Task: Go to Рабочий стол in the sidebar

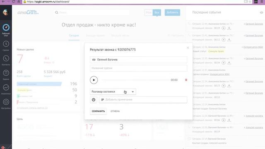Action: click(x=6, y=30)
